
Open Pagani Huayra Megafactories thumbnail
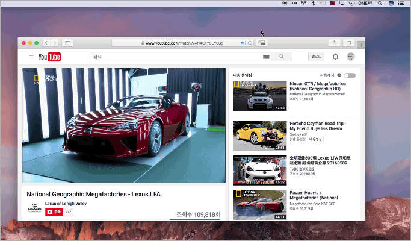(x=260, y=205)
